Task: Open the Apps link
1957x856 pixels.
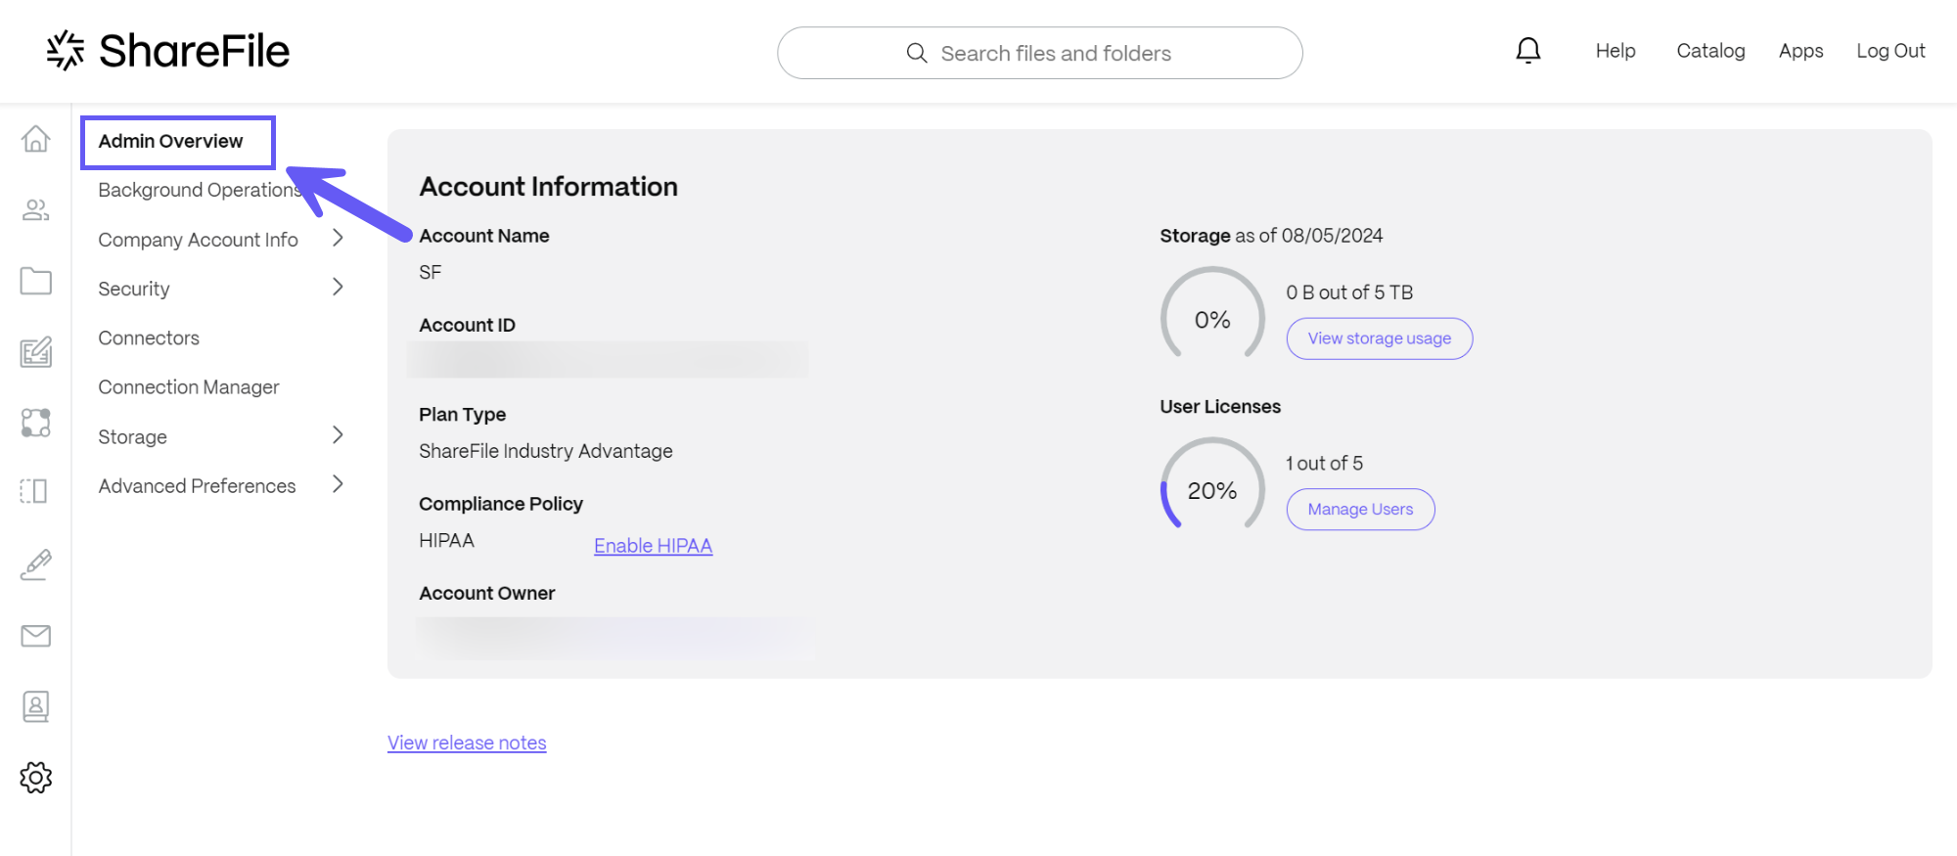Action: pyautogui.click(x=1800, y=51)
